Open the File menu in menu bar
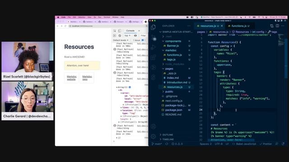 pos(69,17)
